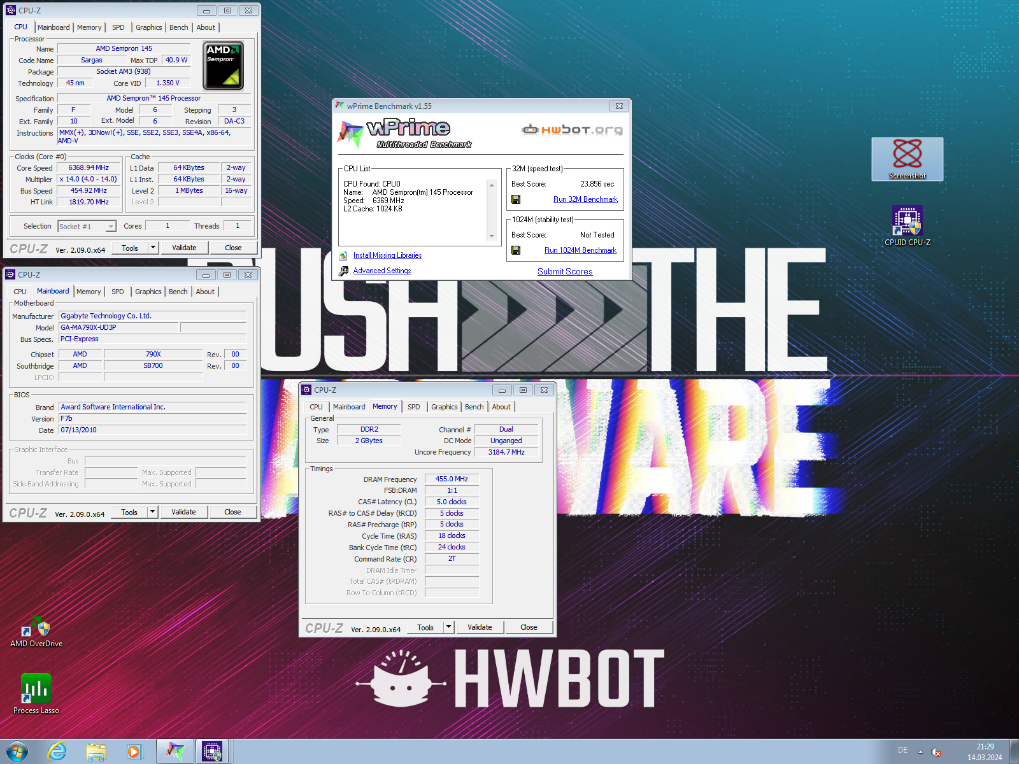
Task: Expand Tools dropdown arrow in the Mainboard window
Action: pos(152,512)
